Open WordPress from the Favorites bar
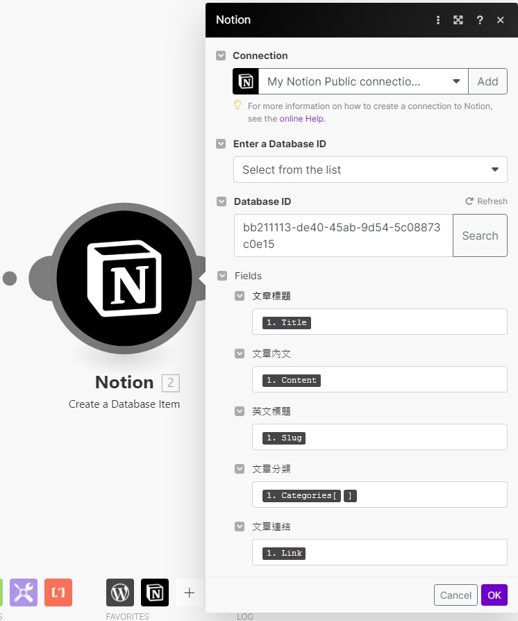Image resolution: width=518 pixels, height=621 pixels. (x=119, y=593)
